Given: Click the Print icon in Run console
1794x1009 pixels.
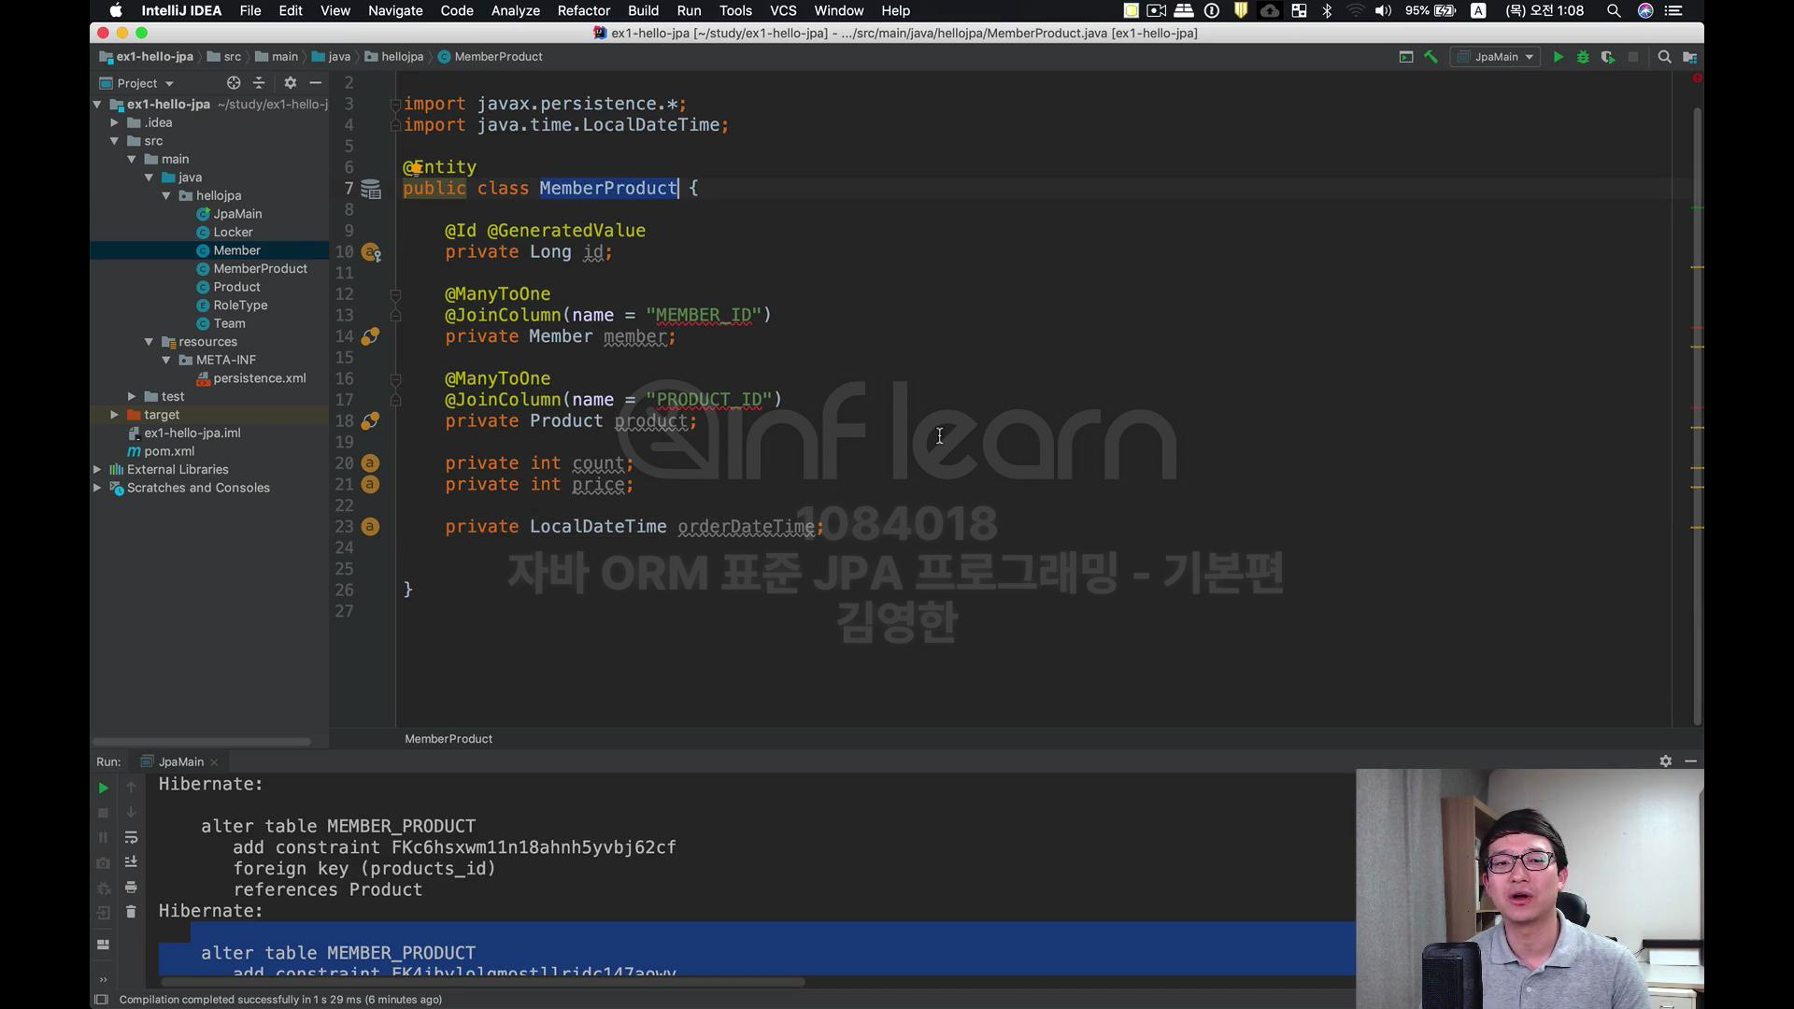Looking at the screenshot, I should coord(131,887).
